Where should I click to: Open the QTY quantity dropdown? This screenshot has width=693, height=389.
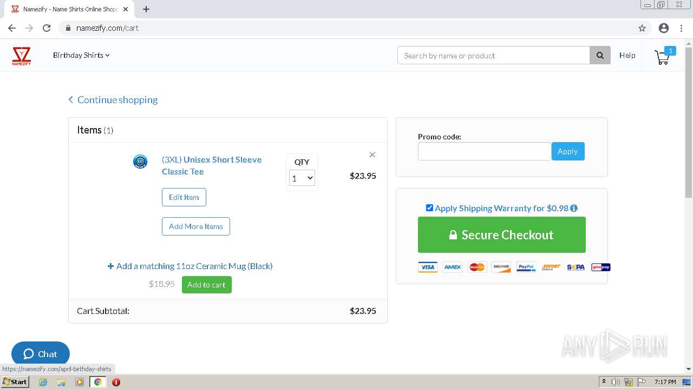point(302,178)
